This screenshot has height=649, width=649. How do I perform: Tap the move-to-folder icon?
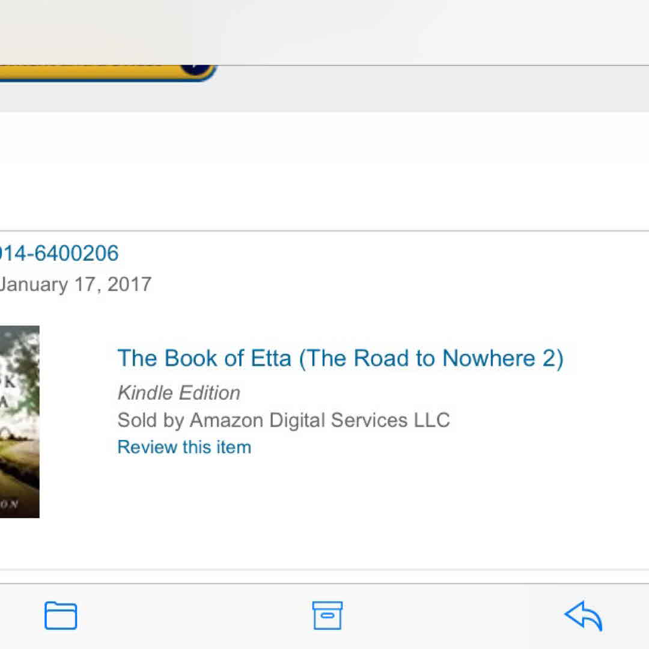(x=61, y=615)
